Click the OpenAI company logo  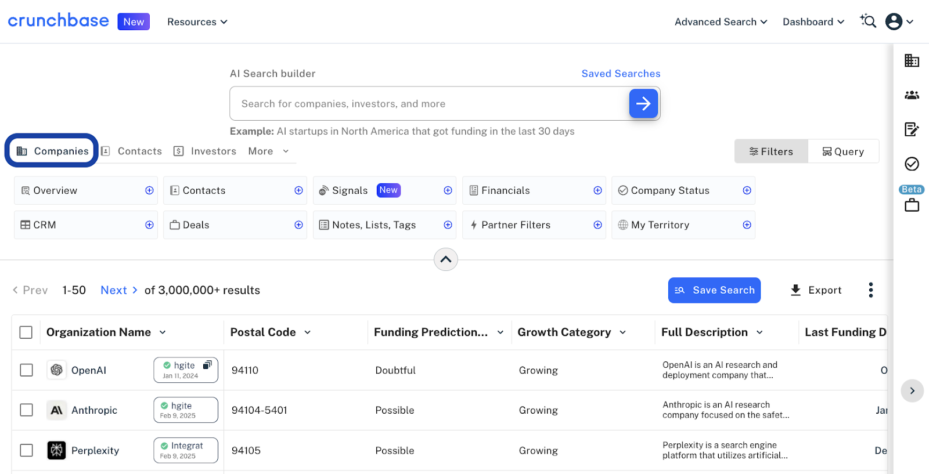click(56, 370)
